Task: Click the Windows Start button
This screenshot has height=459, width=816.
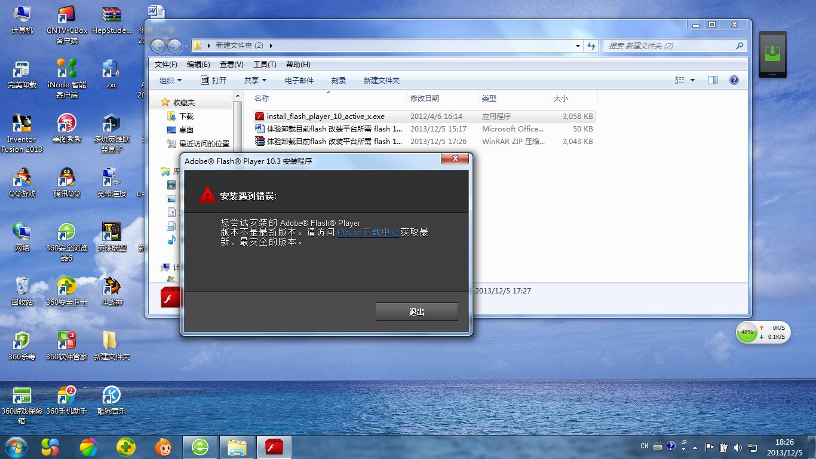Action: point(15,446)
